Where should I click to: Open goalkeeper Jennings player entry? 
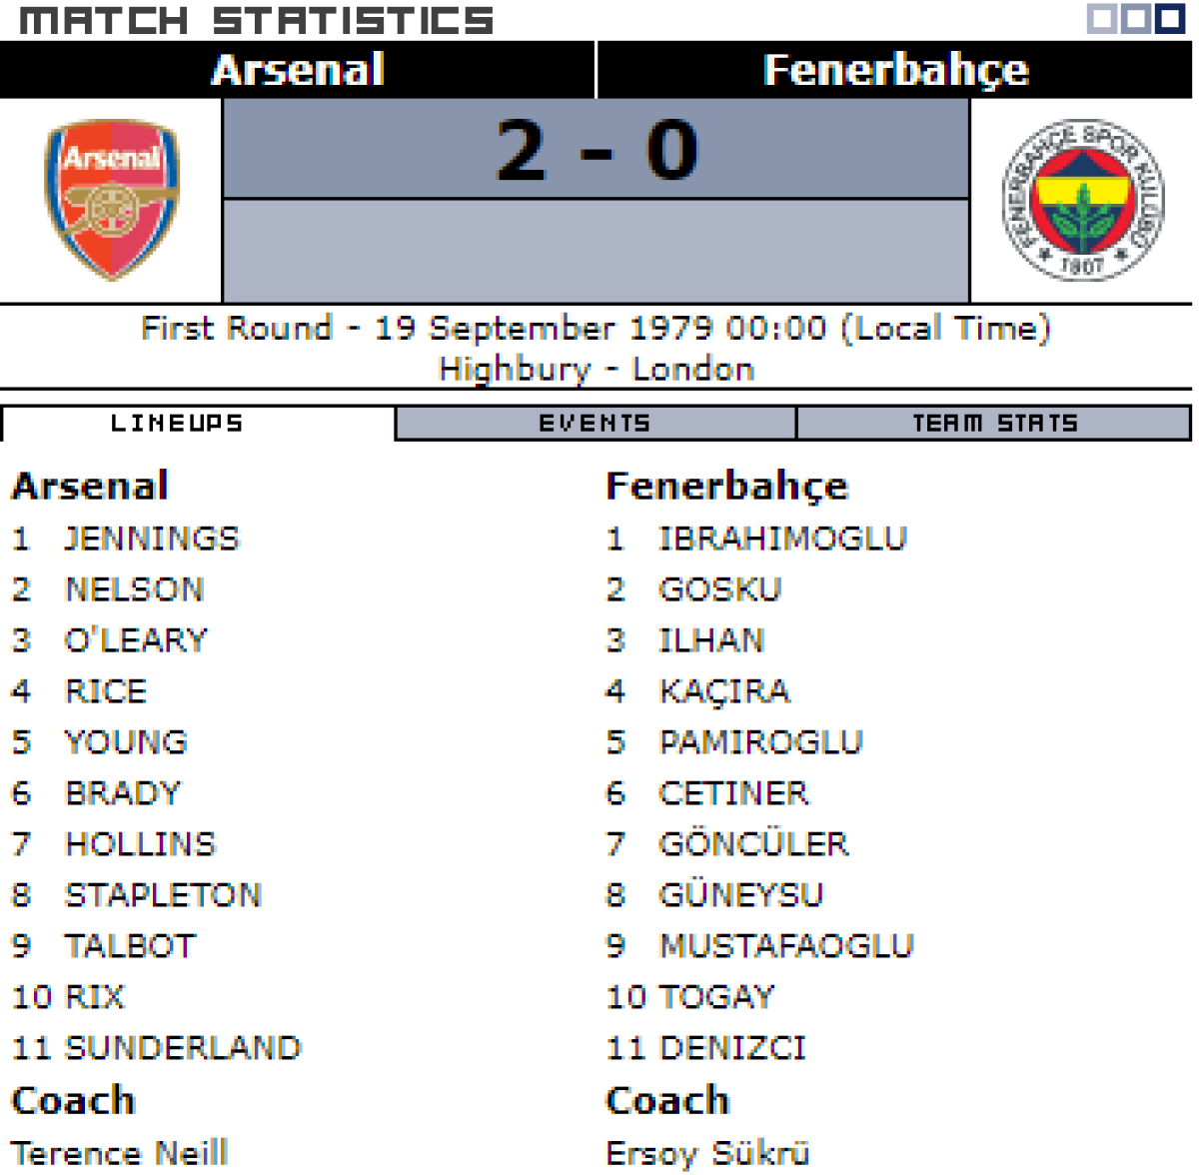[x=152, y=539]
